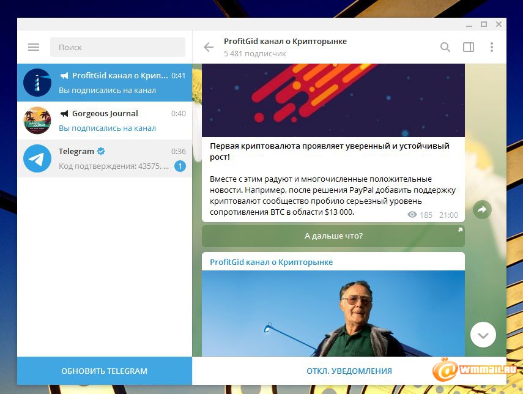Click the unread badge on Telegram chat

coord(180,166)
